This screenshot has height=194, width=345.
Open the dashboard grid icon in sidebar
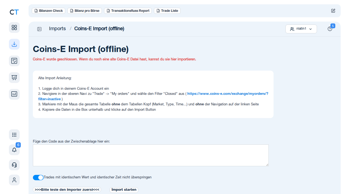pos(14,27)
